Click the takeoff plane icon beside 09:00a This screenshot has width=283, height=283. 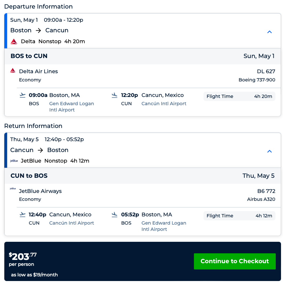[22, 95]
